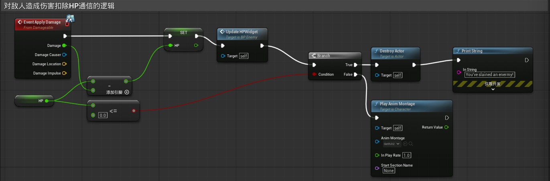Click the Damage Location output pin
The width and height of the screenshot is (550, 181).
tap(64, 64)
